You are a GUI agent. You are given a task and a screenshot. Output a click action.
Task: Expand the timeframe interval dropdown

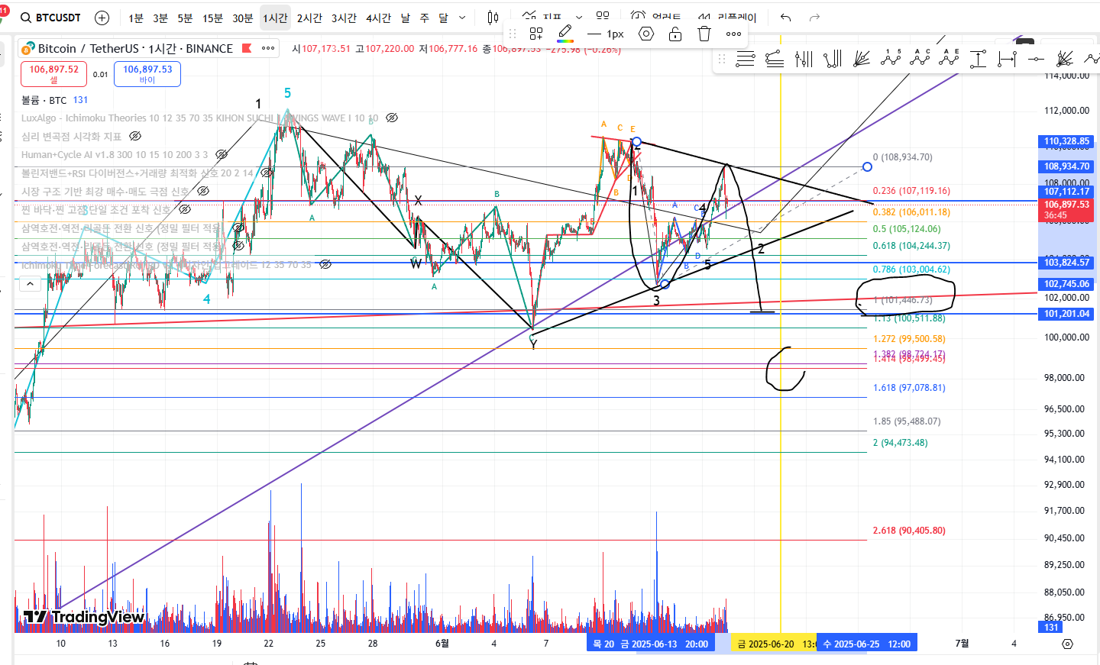462,18
